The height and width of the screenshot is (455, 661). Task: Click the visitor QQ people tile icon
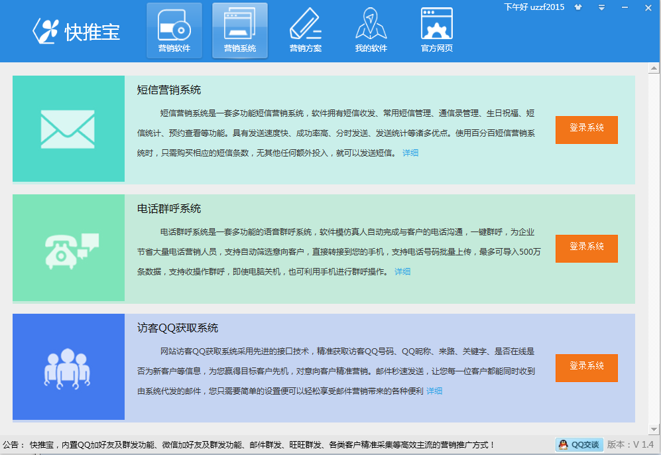pos(68,367)
